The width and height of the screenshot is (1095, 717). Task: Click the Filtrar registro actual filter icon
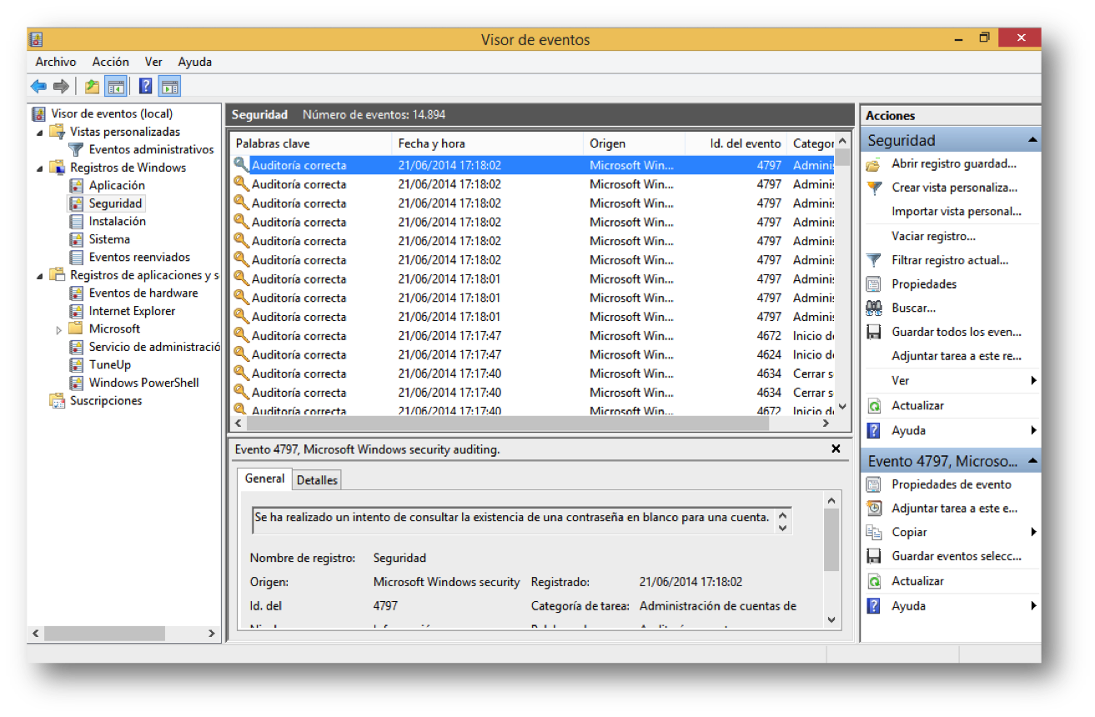[x=872, y=260]
